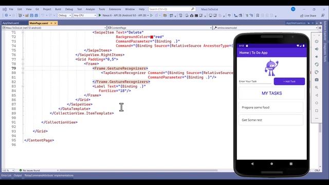Click the vertical editor scrollbar thumb
Viewport: 329px width, 185px height.
(x=320, y=128)
